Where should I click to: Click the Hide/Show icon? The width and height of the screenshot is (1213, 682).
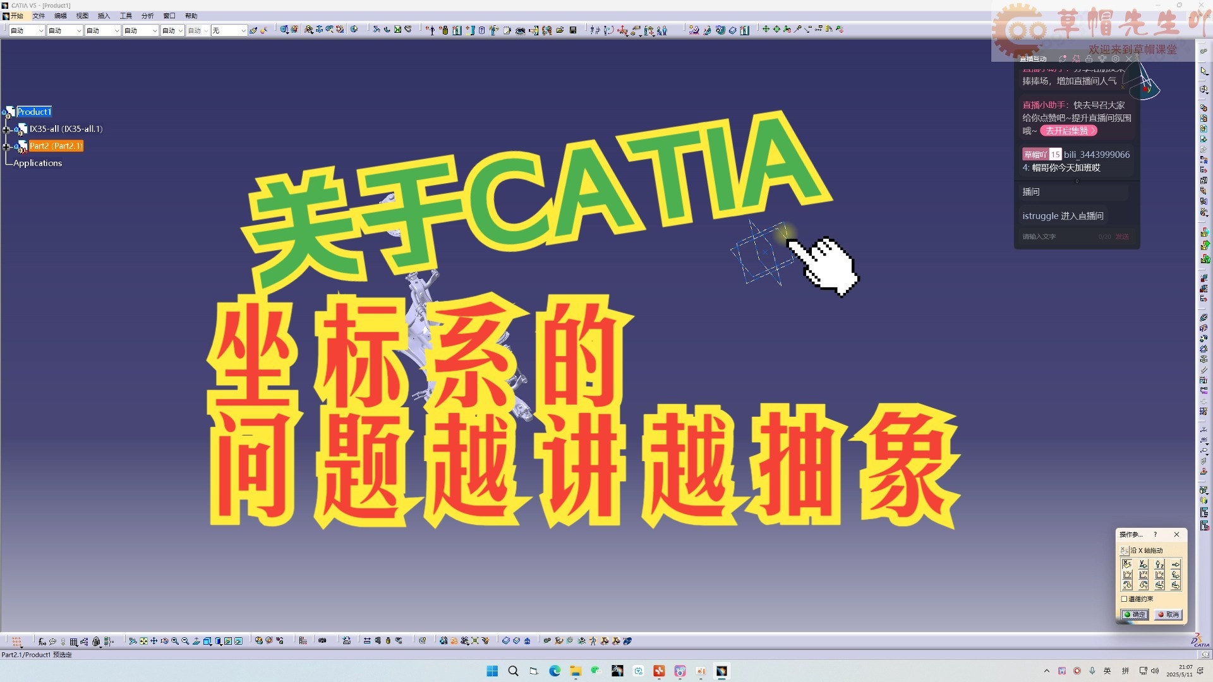point(228,641)
